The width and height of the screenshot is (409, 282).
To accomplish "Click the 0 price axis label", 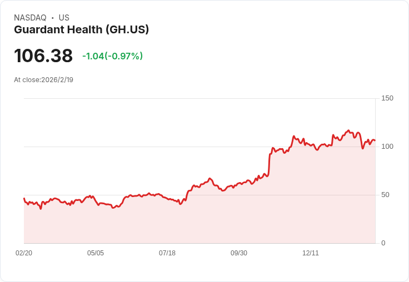I will point(383,243).
